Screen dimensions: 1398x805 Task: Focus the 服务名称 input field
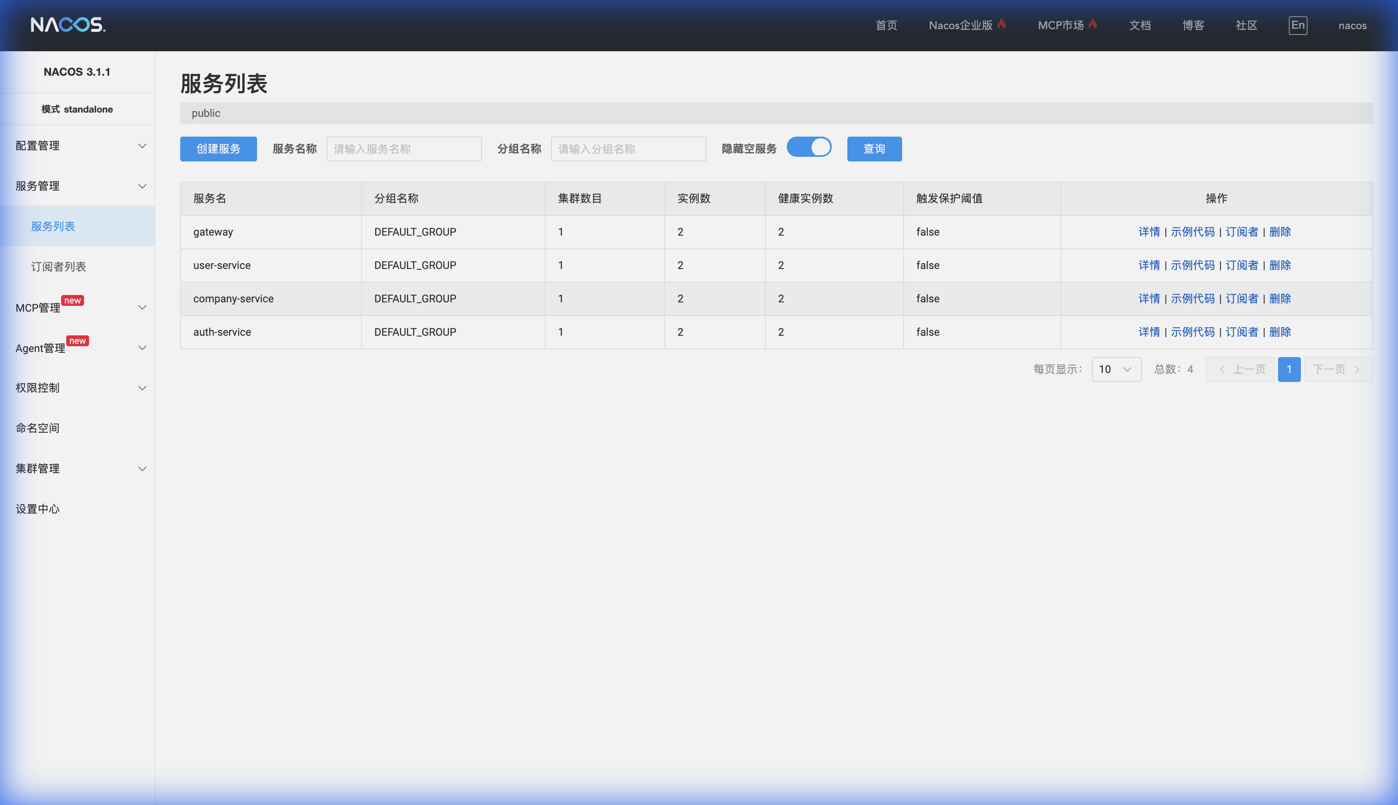pyautogui.click(x=404, y=149)
